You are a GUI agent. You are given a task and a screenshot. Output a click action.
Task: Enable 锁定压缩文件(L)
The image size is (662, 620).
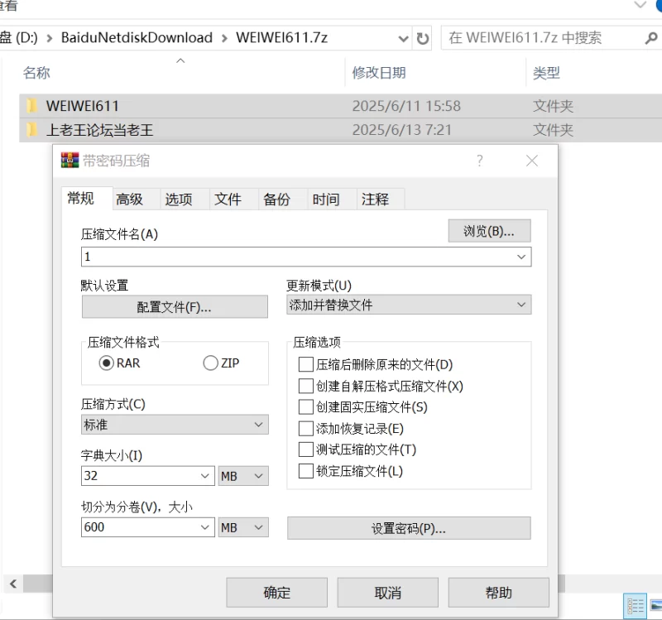[305, 470]
